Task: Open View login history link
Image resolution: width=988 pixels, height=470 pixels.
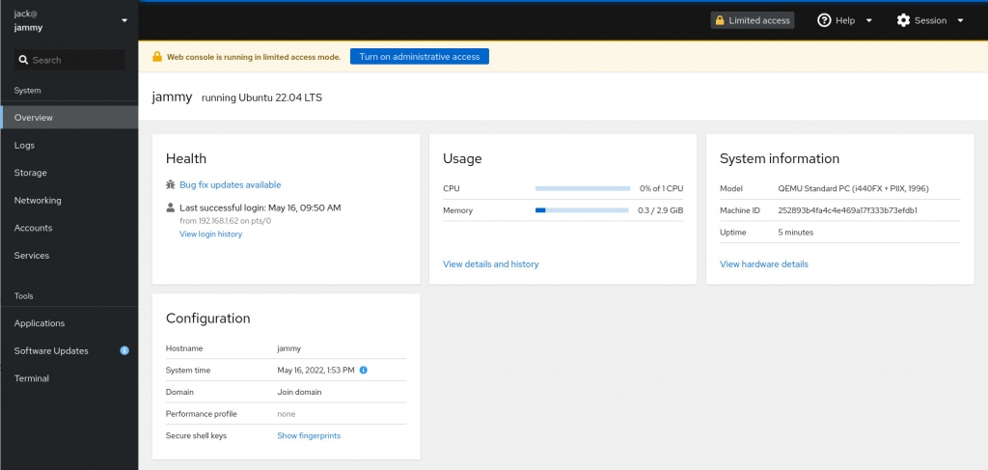Action: pyautogui.click(x=210, y=235)
